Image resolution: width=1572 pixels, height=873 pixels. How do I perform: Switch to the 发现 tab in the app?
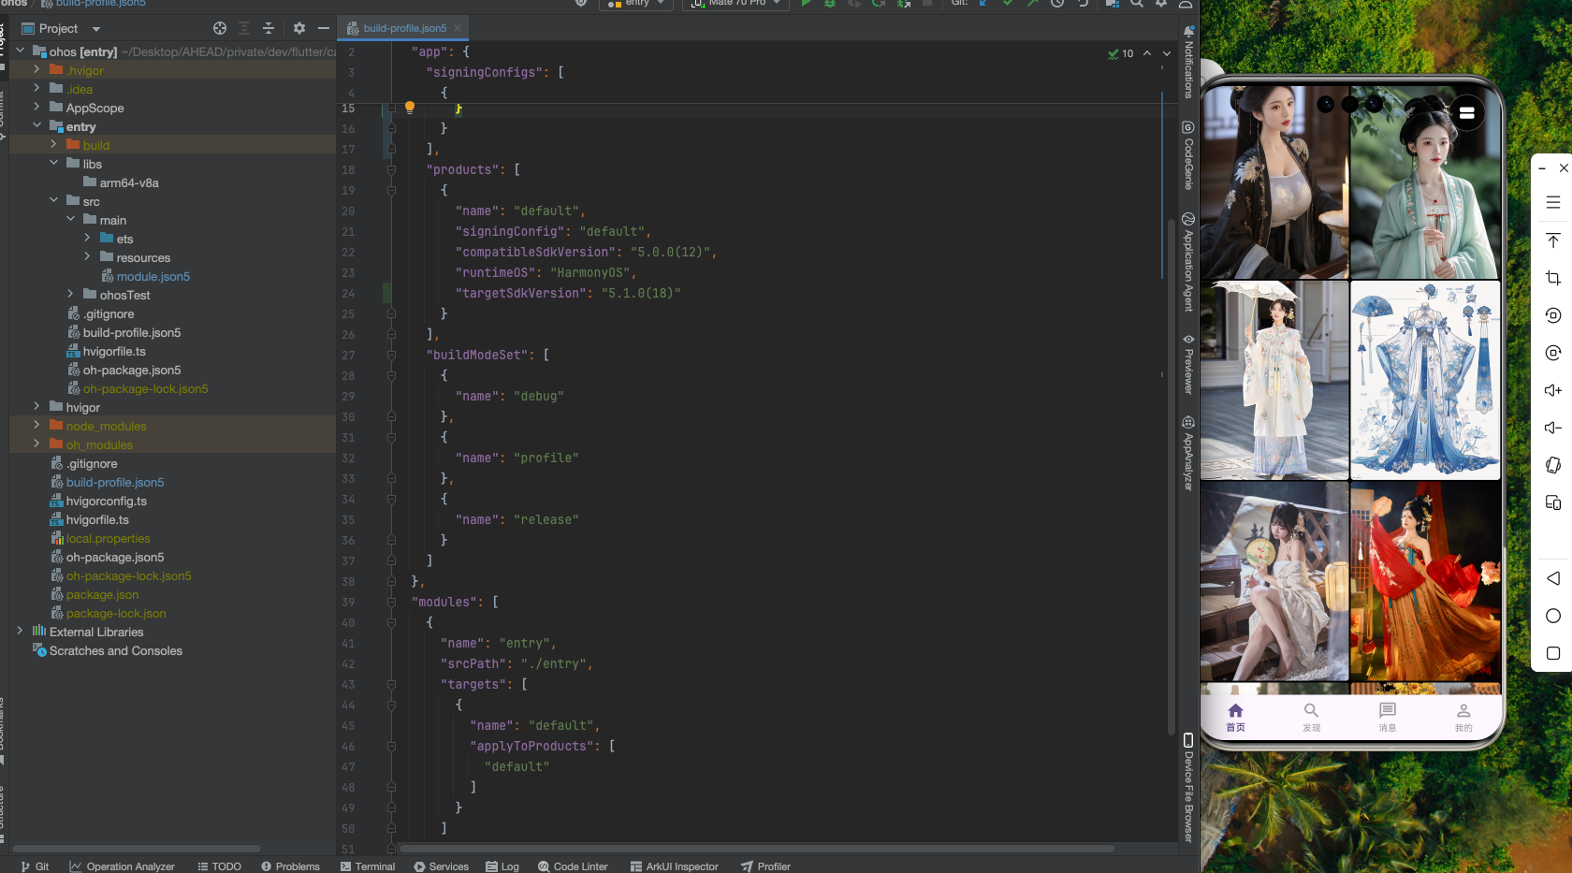(x=1311, y=717)
